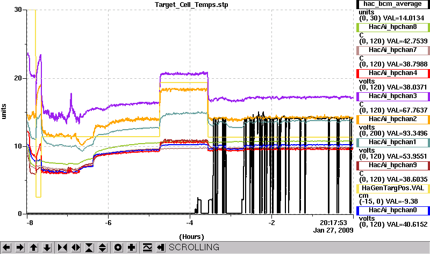Click the VAL=53.9551 readout
This screenshot has width=430, height=254.
pos(407,156)
